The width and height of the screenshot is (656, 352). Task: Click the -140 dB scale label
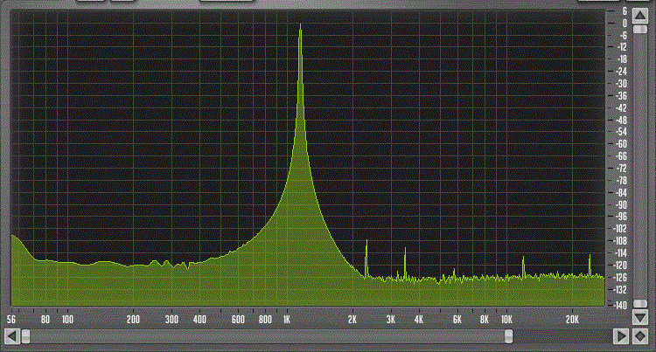tap(621, 305)
